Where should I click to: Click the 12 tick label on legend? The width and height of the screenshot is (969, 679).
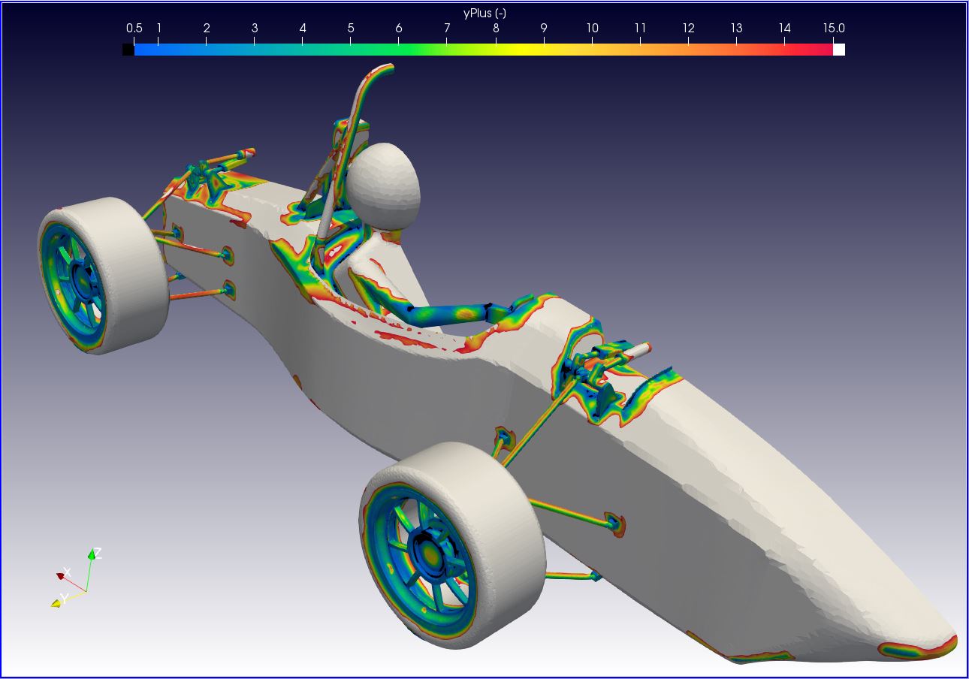tap(688, 29)
